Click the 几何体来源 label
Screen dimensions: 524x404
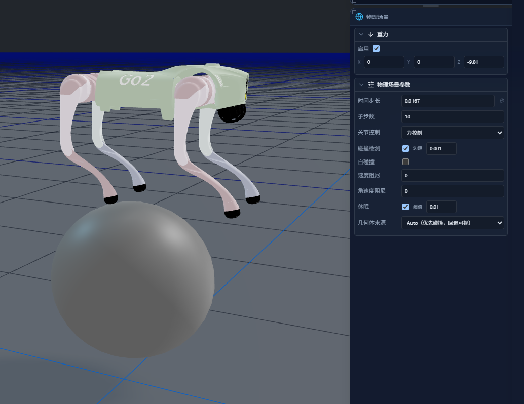371,223
